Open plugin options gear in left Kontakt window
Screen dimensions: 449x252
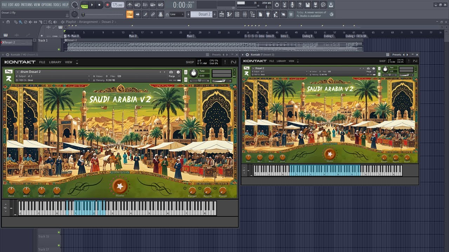click(x=7, y=55)
